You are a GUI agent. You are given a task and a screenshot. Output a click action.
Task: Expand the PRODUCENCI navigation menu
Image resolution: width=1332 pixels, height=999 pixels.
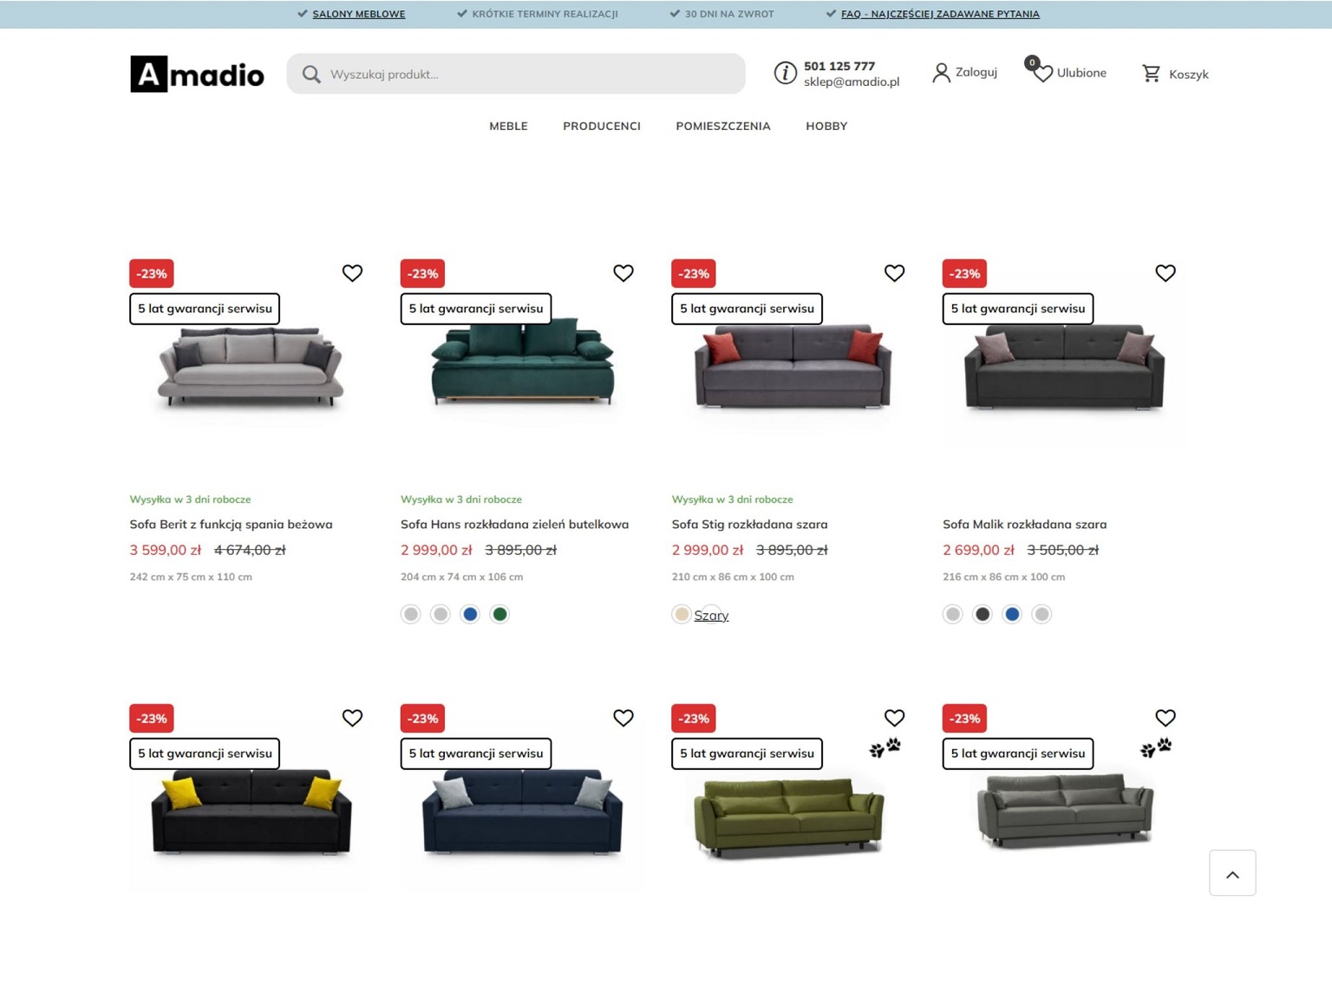tap(602, 126)
